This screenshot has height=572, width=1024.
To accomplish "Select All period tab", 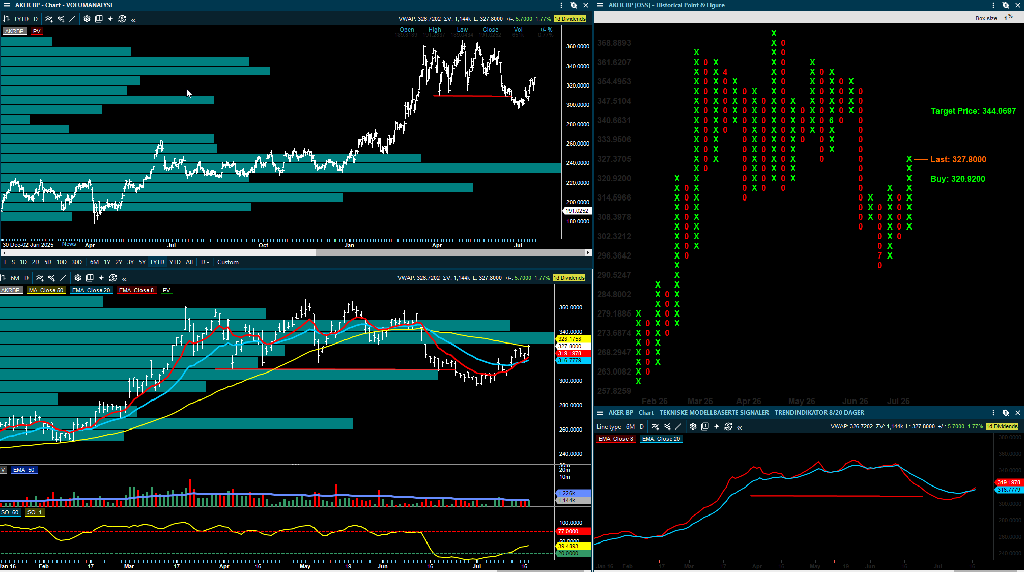I will (x=189, y=262).
